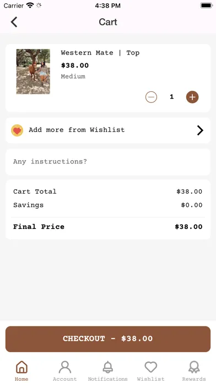Open Western Mate | Top product title
216x383 pixels.
(100, 53)
